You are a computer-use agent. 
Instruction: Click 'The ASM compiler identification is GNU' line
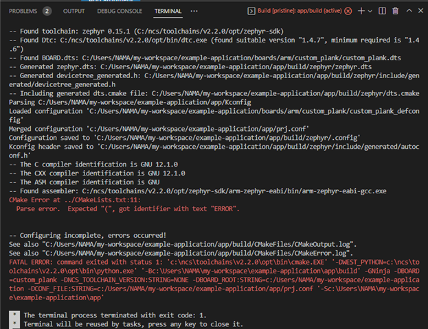85,182
